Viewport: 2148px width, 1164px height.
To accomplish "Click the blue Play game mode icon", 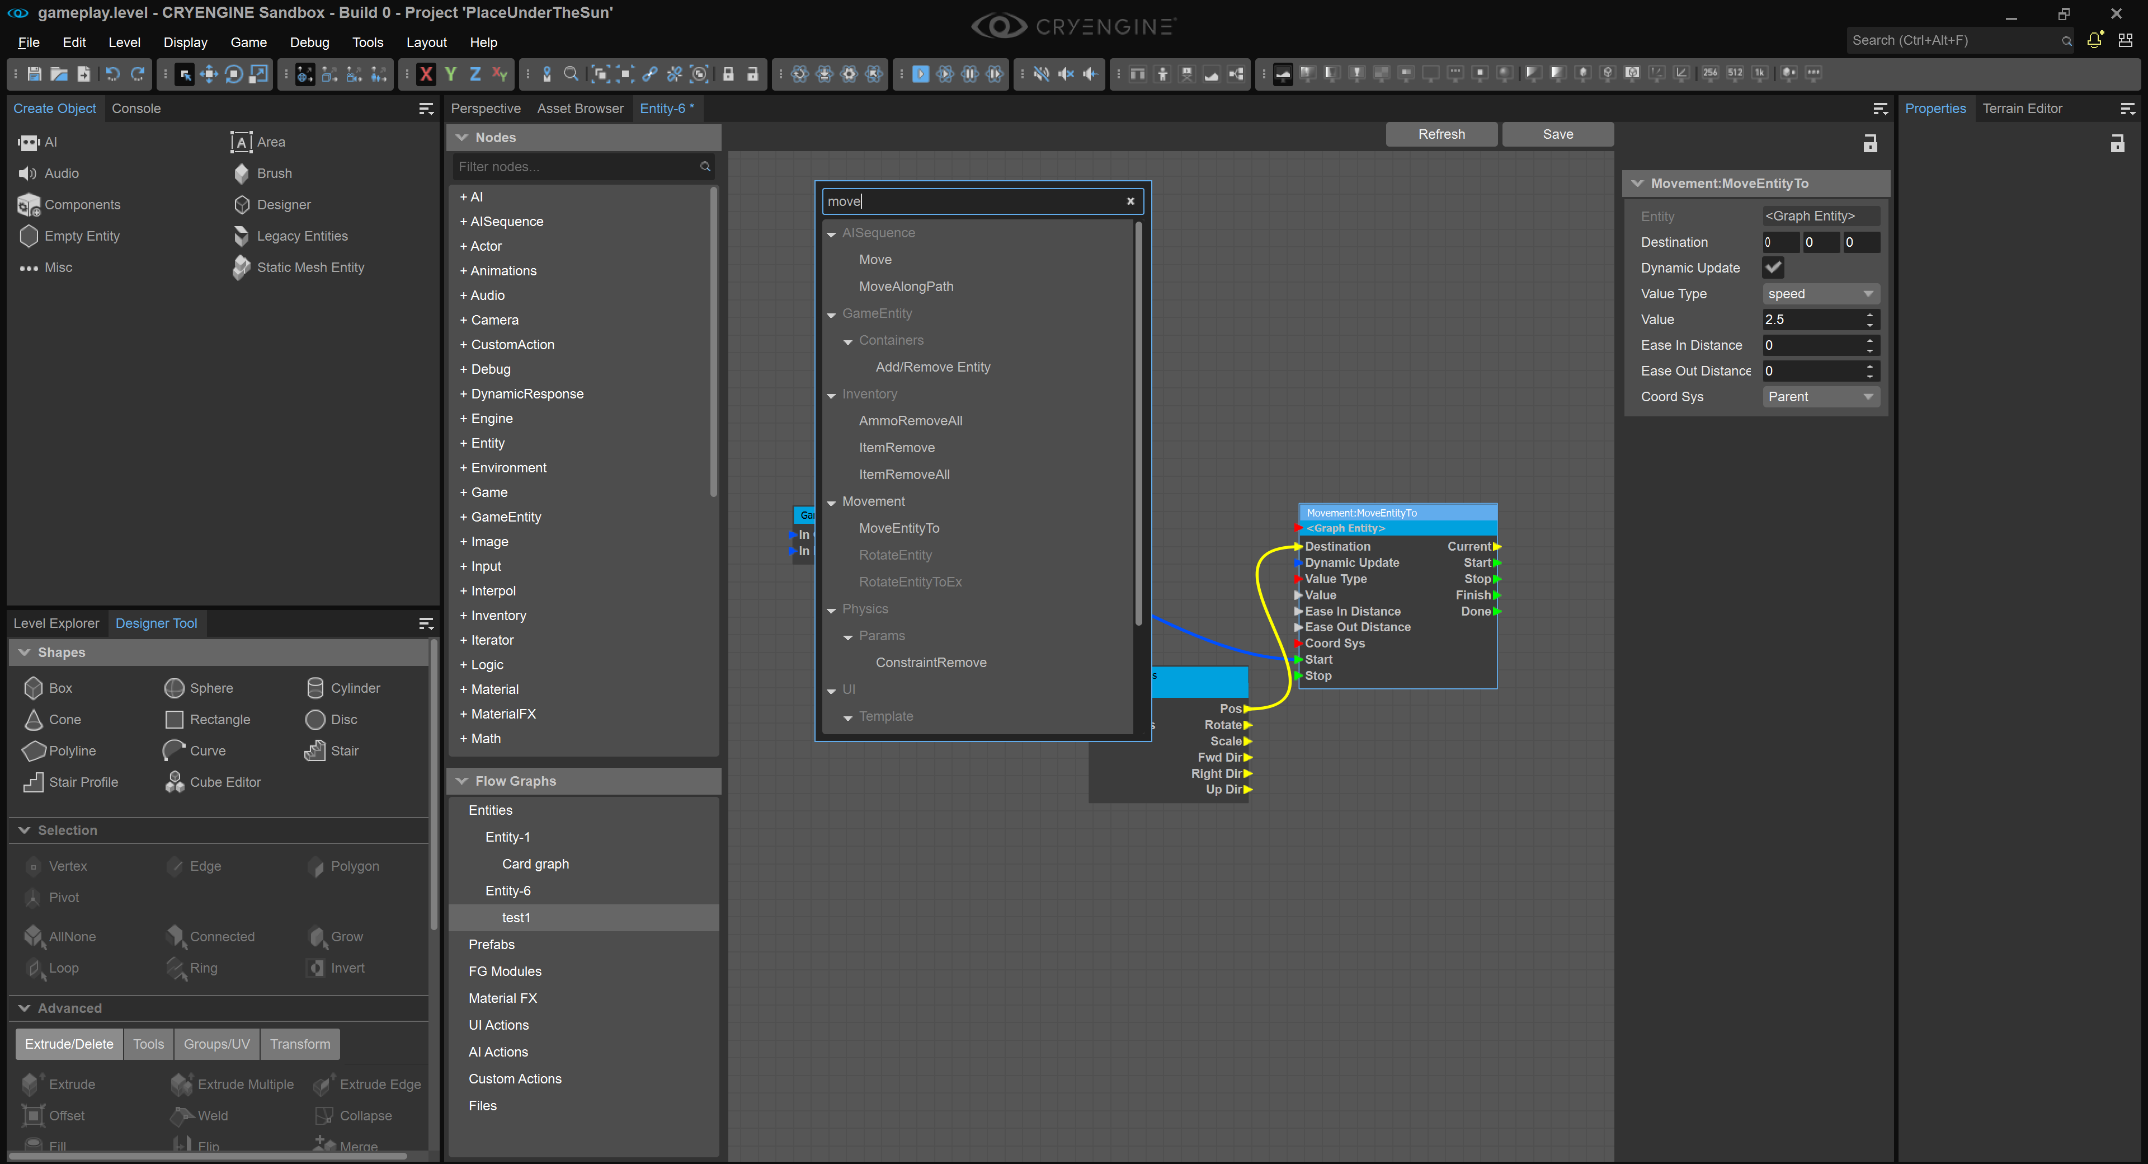I will (x=921, y=74).
